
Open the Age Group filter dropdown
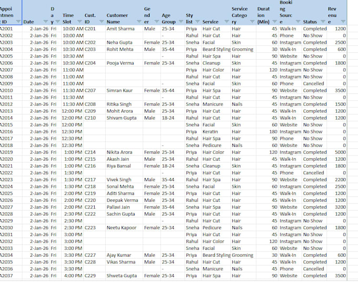pos(181,22)
